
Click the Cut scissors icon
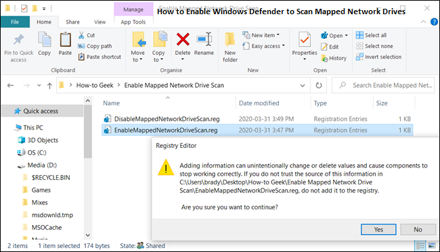[81, 35]
